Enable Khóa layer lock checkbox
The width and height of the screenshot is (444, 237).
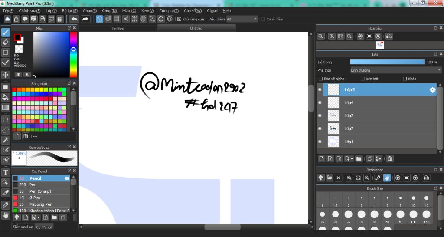405,79
